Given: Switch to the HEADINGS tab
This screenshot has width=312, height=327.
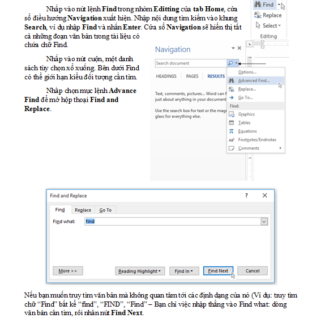Looking at the screenshot, I should pyautogui.click(x=166, y=76).
